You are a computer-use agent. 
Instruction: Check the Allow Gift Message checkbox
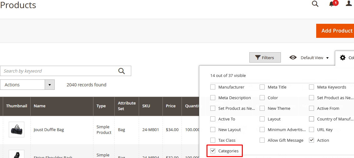262,140
